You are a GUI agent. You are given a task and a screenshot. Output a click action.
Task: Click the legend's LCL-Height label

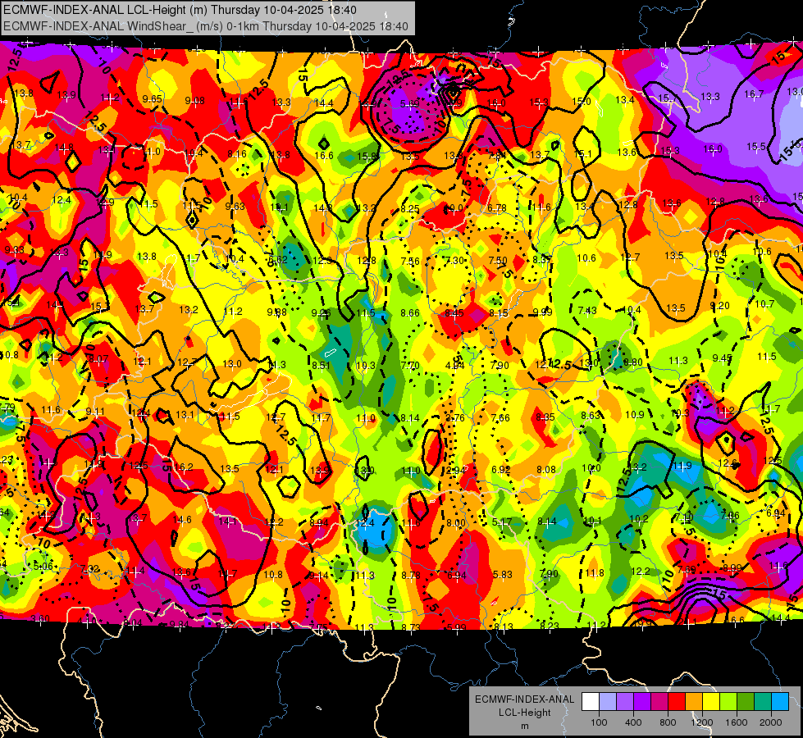point(524,713)
